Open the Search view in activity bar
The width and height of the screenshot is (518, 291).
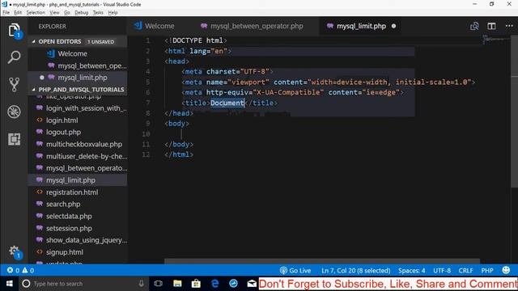(x=14, y=57)
